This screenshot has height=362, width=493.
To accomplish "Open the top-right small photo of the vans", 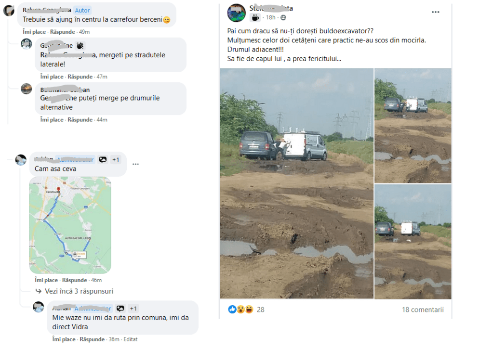I will click(x=413, y=125).
